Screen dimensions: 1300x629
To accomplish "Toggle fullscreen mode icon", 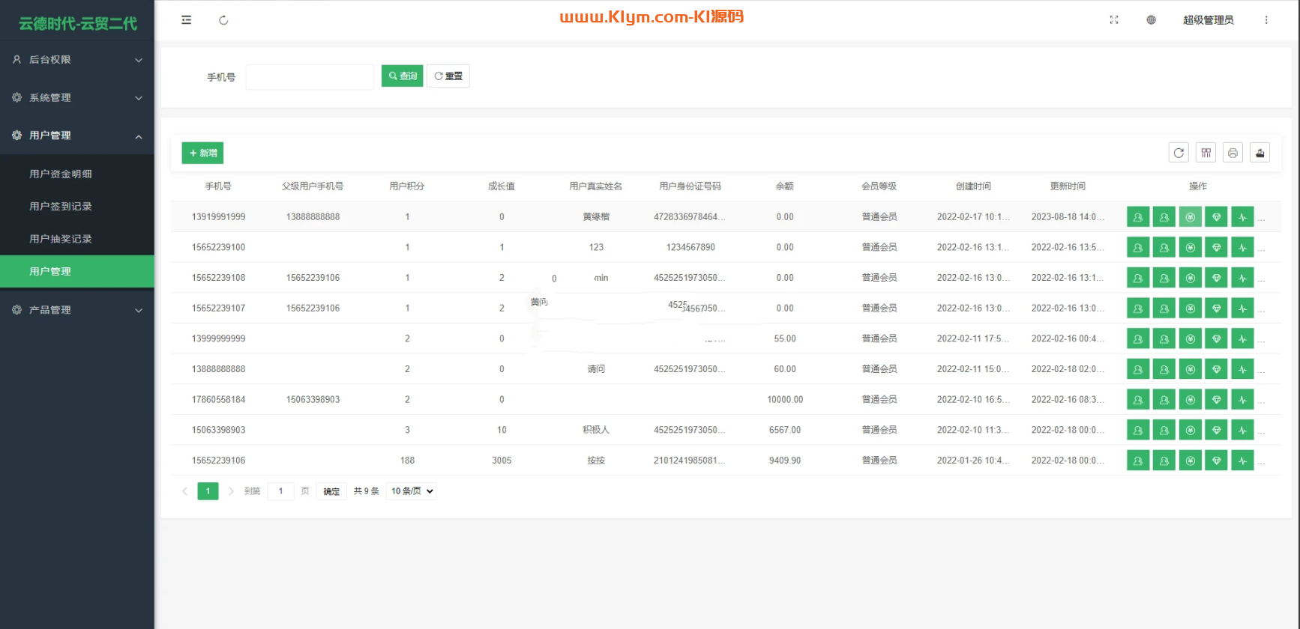I will pos(1114,20).
